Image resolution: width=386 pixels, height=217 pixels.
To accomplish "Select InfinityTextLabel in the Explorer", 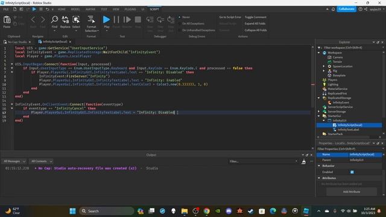I will [348, 130].
